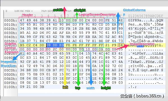
Task: Click byte C2 in row 0060h
Action: pos(29,45)
